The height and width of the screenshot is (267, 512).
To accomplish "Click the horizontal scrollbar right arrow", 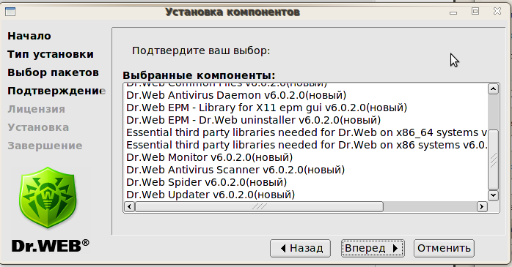I will [482, 206].
